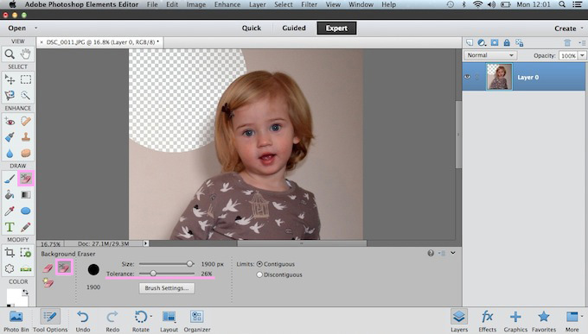The width and height of the screenshot is (588, 334).
Task: Choose the plain Eraser in tool options
Action: coord(48,268)
